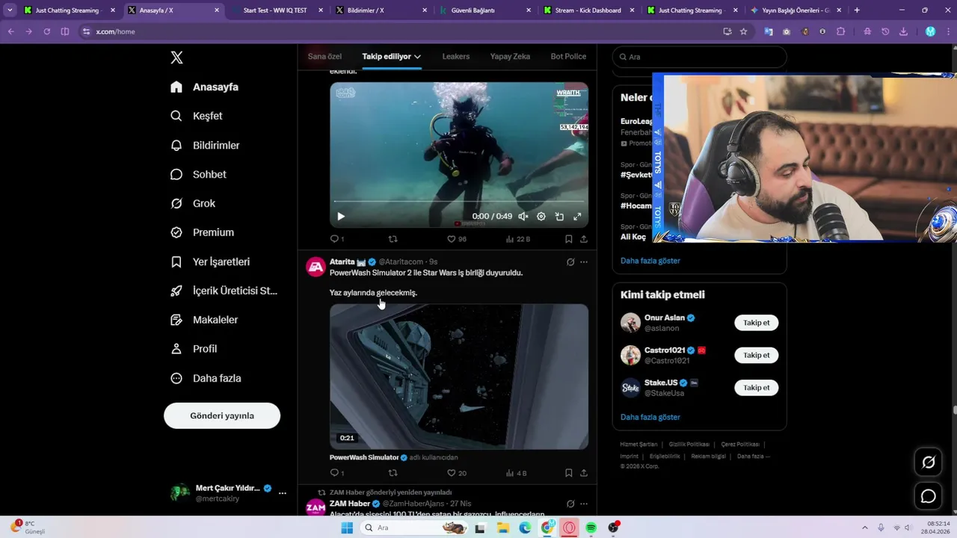
Task: Open floating messages chat button
Action: pos(929,496)
